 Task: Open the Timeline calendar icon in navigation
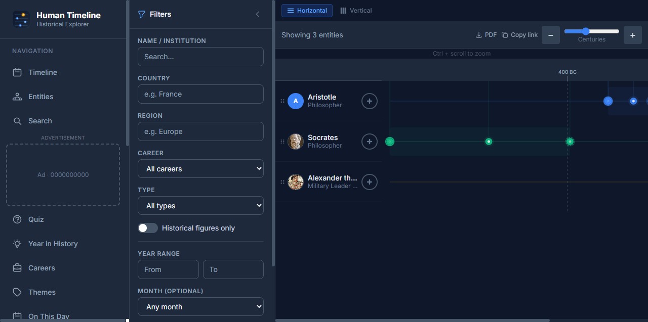point(17,72)
